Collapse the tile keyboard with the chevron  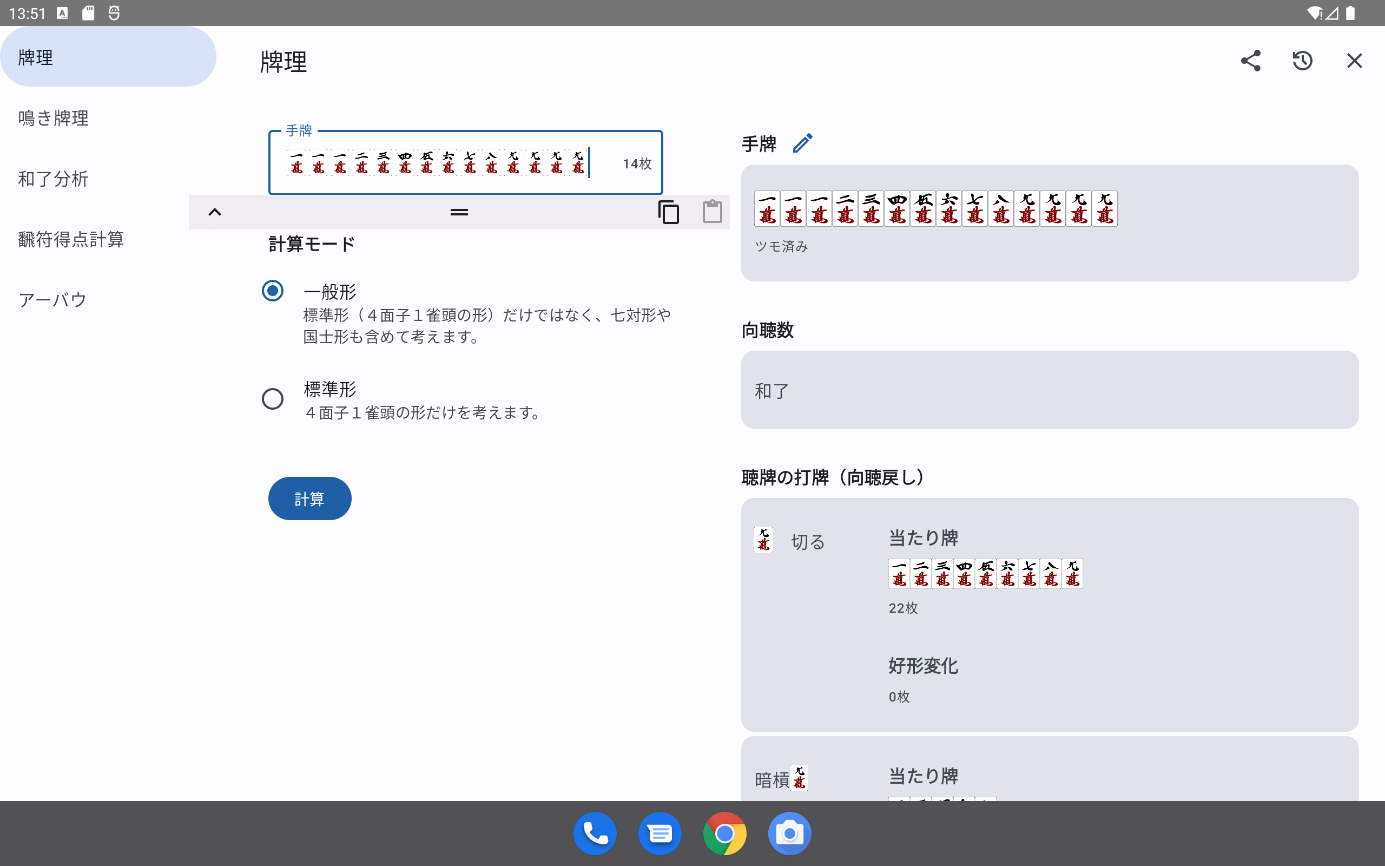click(215, 212)
